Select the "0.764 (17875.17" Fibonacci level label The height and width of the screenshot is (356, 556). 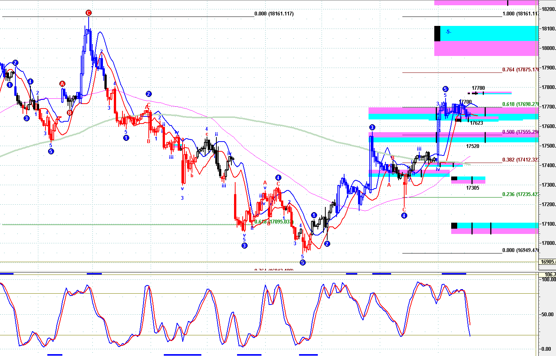(x=521, y=69)
